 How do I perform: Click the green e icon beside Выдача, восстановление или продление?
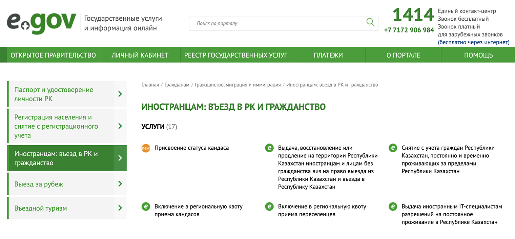[x=269, y=148]
